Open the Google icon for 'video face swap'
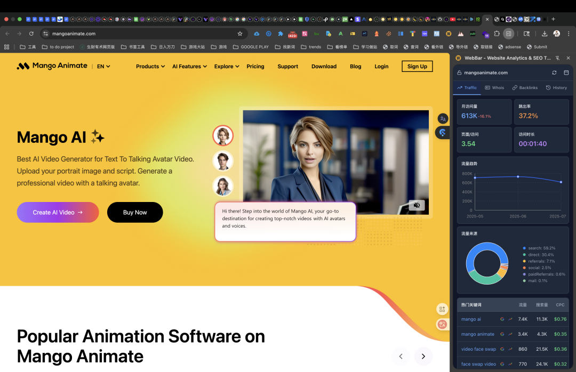576x372 pixels. (x=502, y=349)
